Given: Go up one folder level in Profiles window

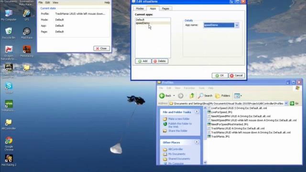Looking at the screenshot, I should (x=192, y=96).
